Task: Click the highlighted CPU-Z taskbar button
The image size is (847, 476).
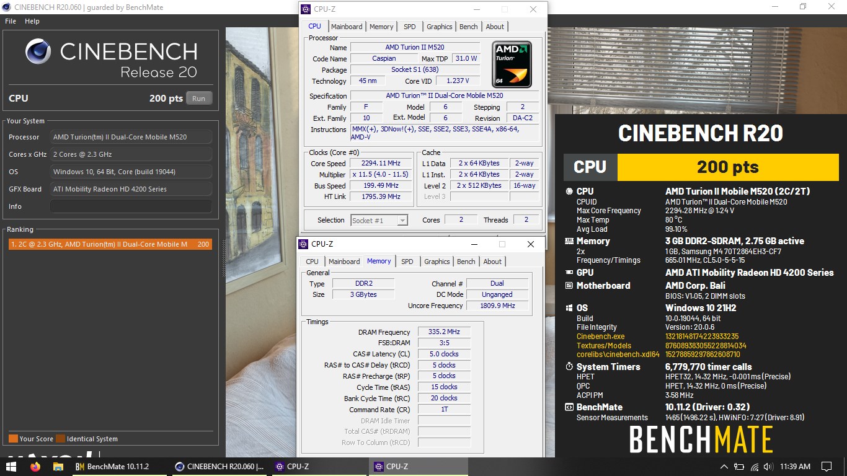Action: [x=419, y=467]
